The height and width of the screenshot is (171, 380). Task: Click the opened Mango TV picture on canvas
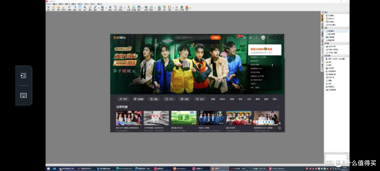pos(197,83)
